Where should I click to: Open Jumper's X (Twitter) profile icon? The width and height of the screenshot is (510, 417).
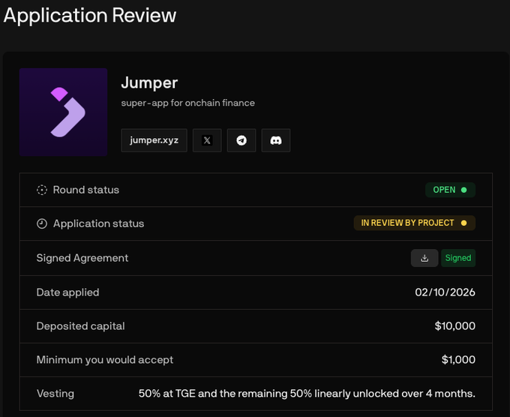pos(207,140)
